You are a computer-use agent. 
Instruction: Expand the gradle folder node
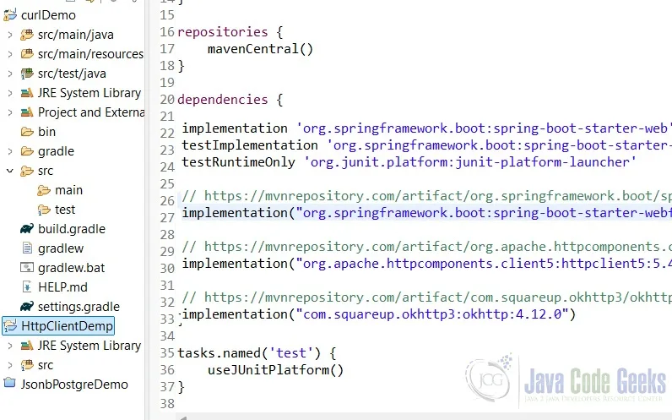(10, 151)
